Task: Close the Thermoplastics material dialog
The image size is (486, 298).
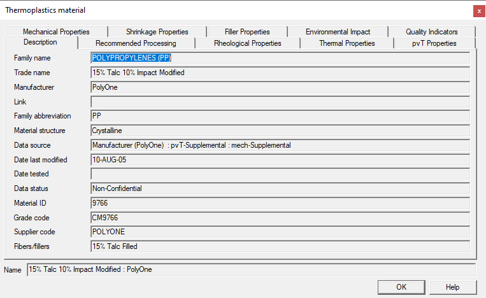Action: point(478,11)
